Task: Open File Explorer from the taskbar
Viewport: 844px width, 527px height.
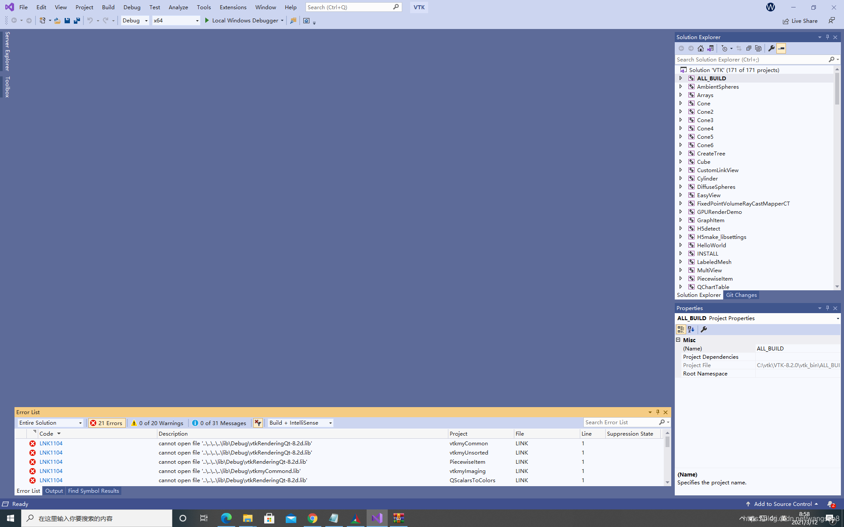Action: pyautogui.click(x=247, y=518)
